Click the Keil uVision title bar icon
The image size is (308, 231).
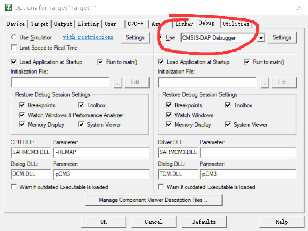coord(8,7)
